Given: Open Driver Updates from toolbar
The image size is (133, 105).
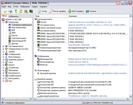Looking at the screenshot, I should (57, 11).
